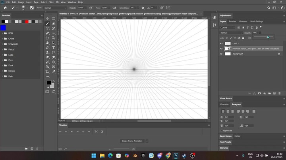Select the Move tool

click(x=47, y=19)
